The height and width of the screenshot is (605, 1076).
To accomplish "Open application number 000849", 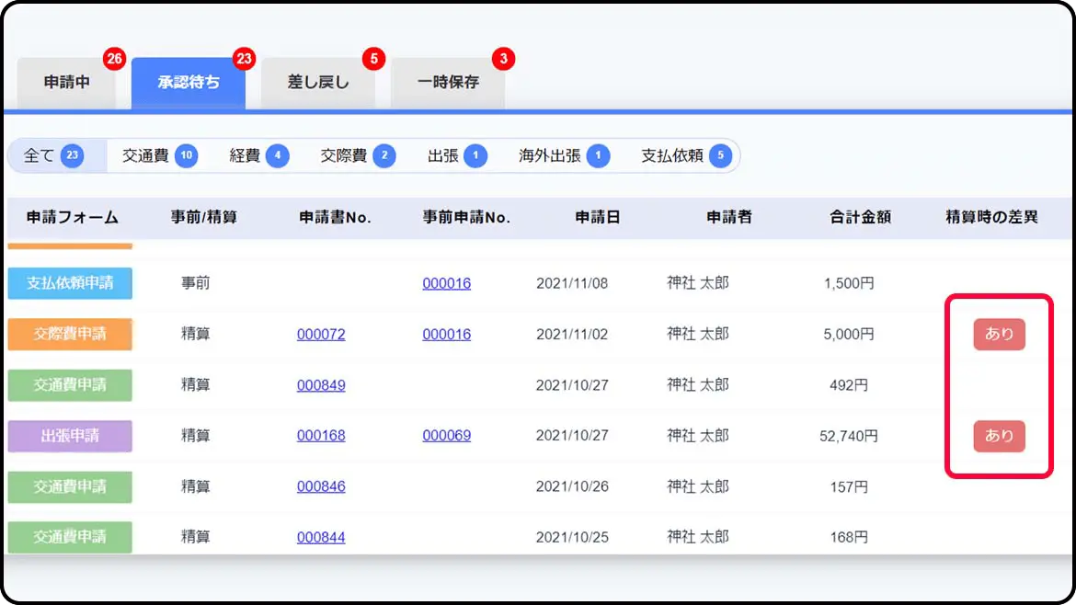I will [321, 385].
